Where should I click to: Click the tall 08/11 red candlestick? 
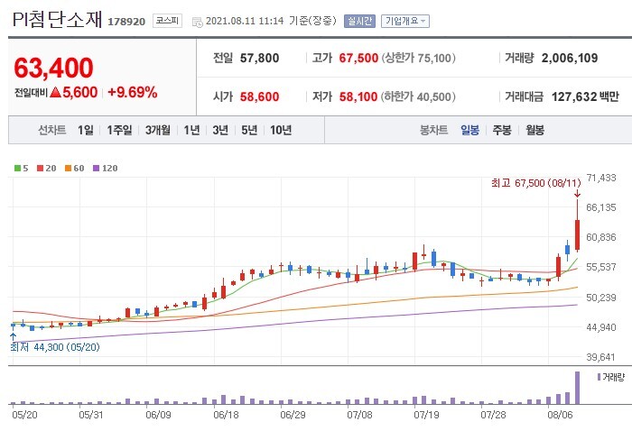(577, 235)
